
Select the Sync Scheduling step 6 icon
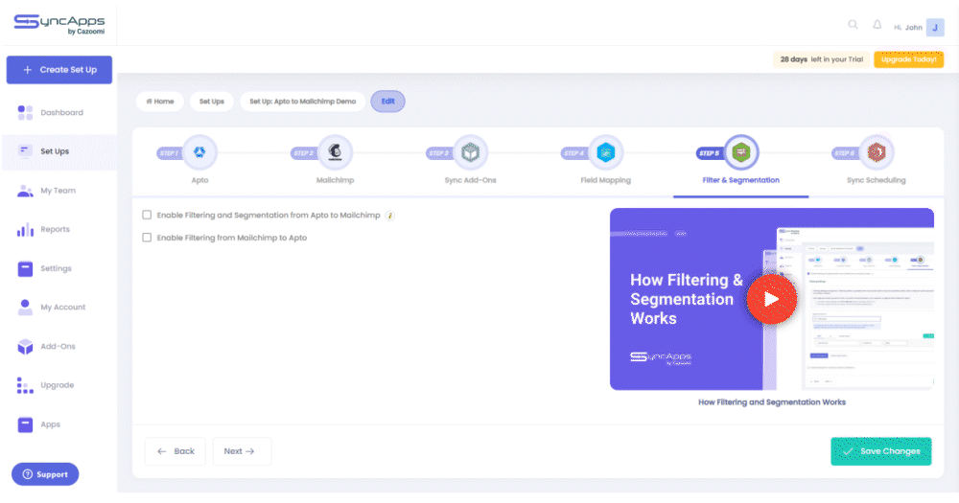point(877,152)
